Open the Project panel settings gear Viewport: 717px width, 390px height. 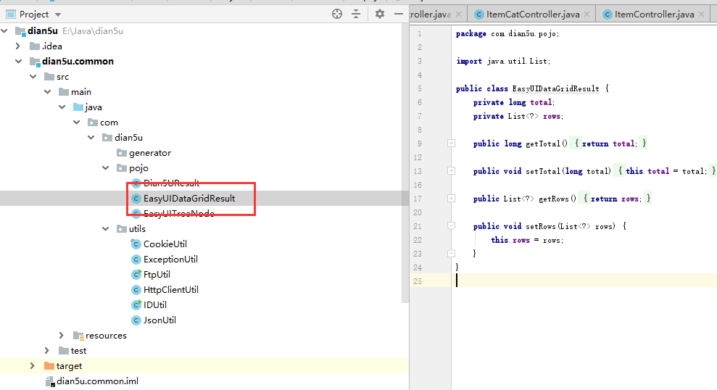point(380,14)
